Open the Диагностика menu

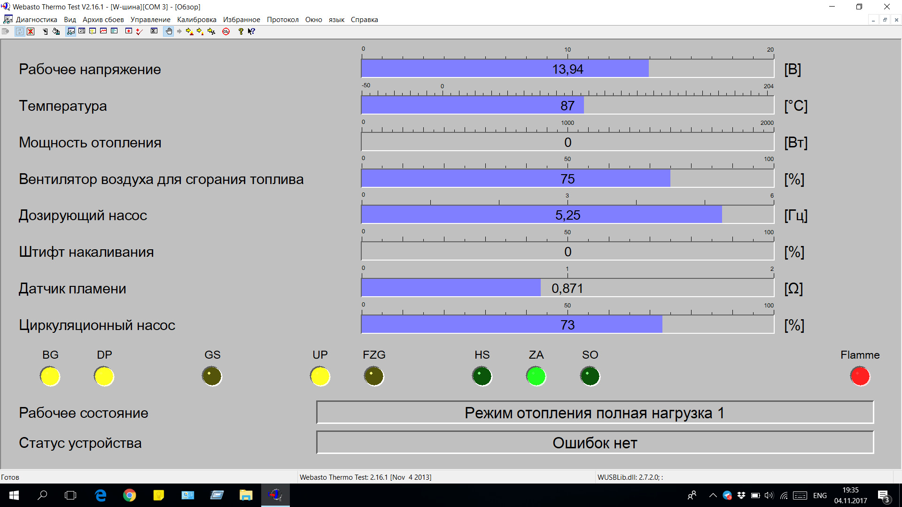[x=36, y=20]
